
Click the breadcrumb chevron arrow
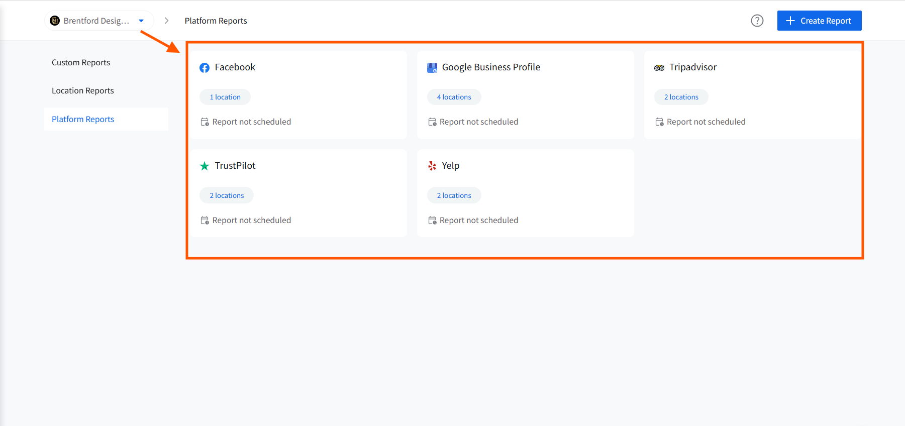click(166, 21)
